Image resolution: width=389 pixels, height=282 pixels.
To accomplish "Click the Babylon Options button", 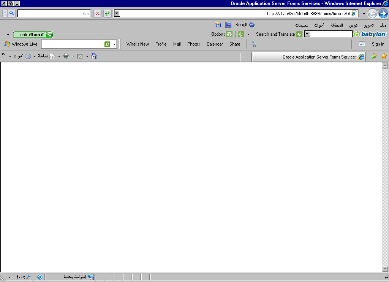I will point(221,34).
